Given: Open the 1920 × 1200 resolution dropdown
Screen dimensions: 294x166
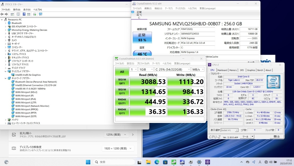Looking at the screenshot, I should pyautogui.click(x=118, y=149).
